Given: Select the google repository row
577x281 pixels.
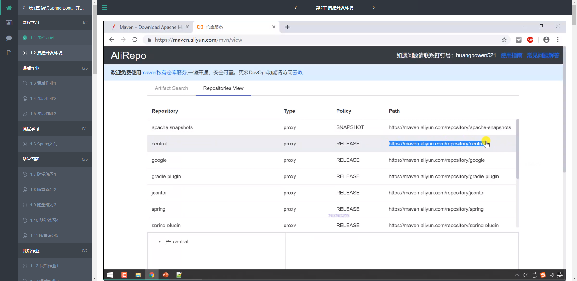Looking at the screenshot, I should coord(331,160).
